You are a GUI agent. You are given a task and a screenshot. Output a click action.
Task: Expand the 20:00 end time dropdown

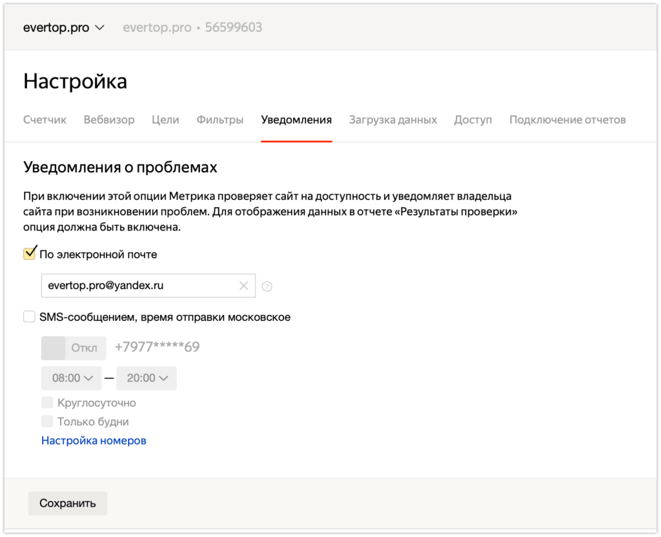click(147, 378)
